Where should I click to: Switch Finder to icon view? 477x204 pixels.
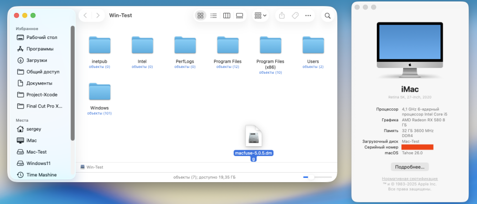(200, 16)
